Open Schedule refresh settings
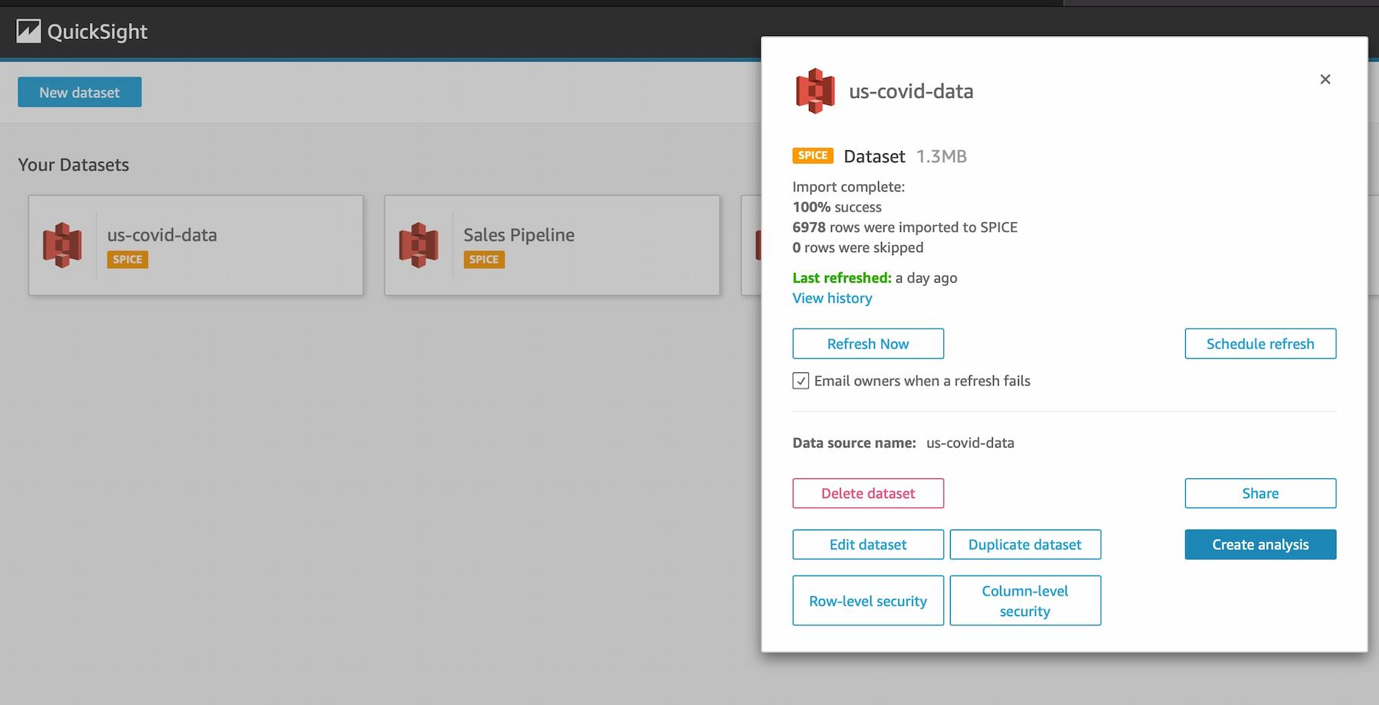 coord(1259,344)
